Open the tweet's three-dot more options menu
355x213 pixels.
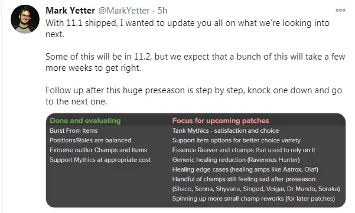coord(340,10)
